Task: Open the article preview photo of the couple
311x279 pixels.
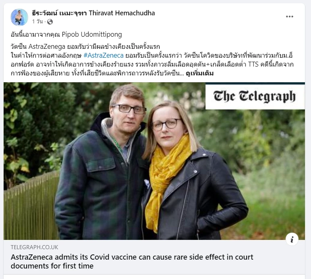Action: 154,161
